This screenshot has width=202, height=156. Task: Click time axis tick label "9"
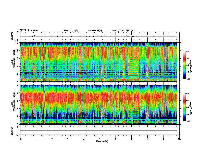pyautogui.click(x=163, y=139)
